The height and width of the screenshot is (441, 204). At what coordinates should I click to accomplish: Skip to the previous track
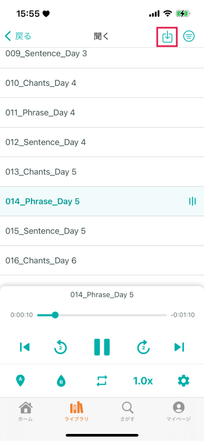point(25,348)
